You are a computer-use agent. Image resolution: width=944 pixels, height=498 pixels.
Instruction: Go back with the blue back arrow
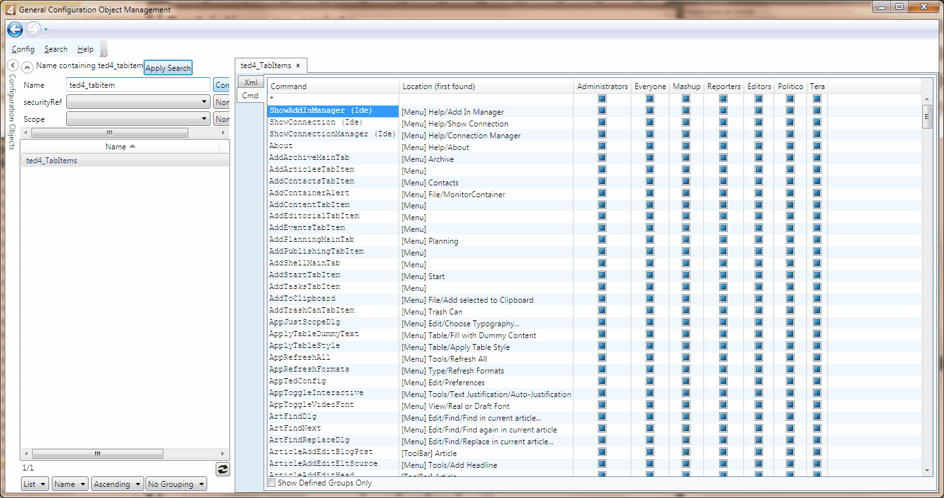(x=15, y=29)
